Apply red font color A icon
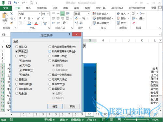 [36, 23]
